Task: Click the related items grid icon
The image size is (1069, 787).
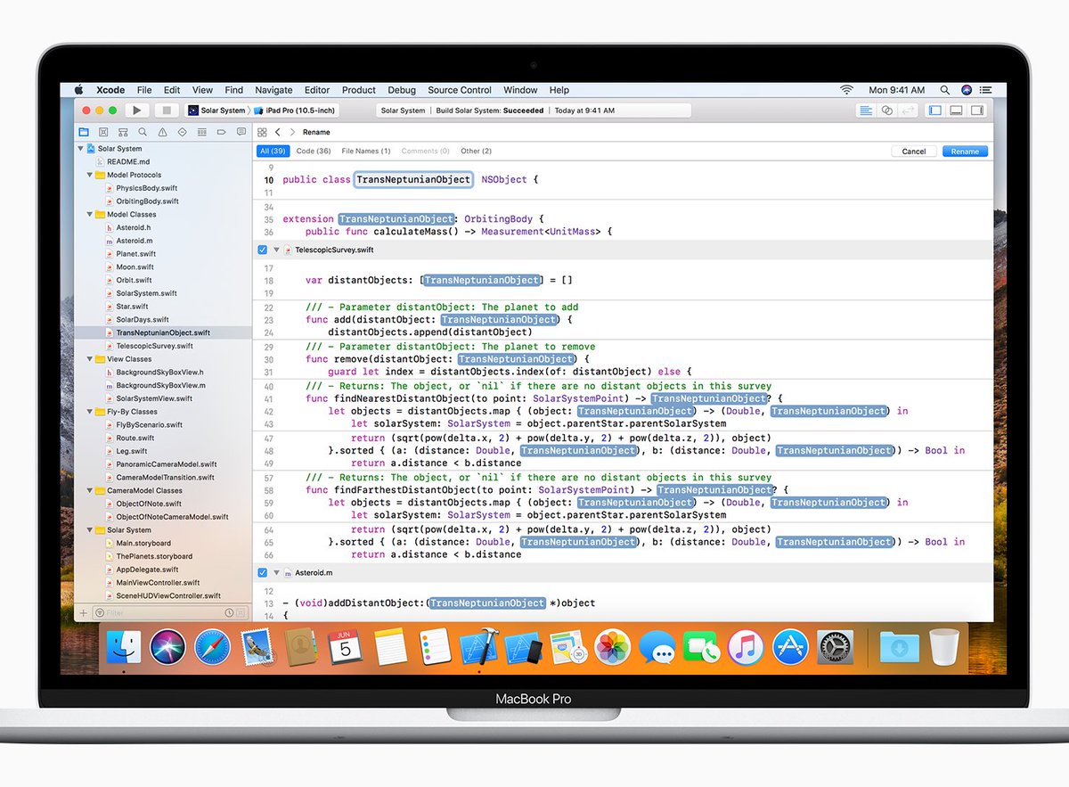Action: (262, 132)
